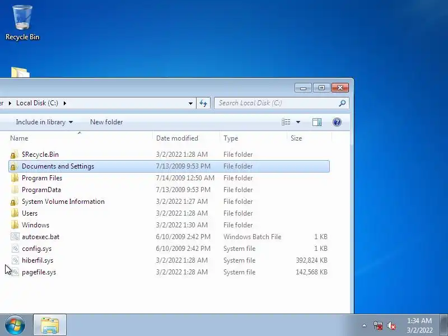The image size is (448, 336).
Task: Click the Windows Explorer taskbar icon
Action: pyautogui.click(x=50, y=325)
